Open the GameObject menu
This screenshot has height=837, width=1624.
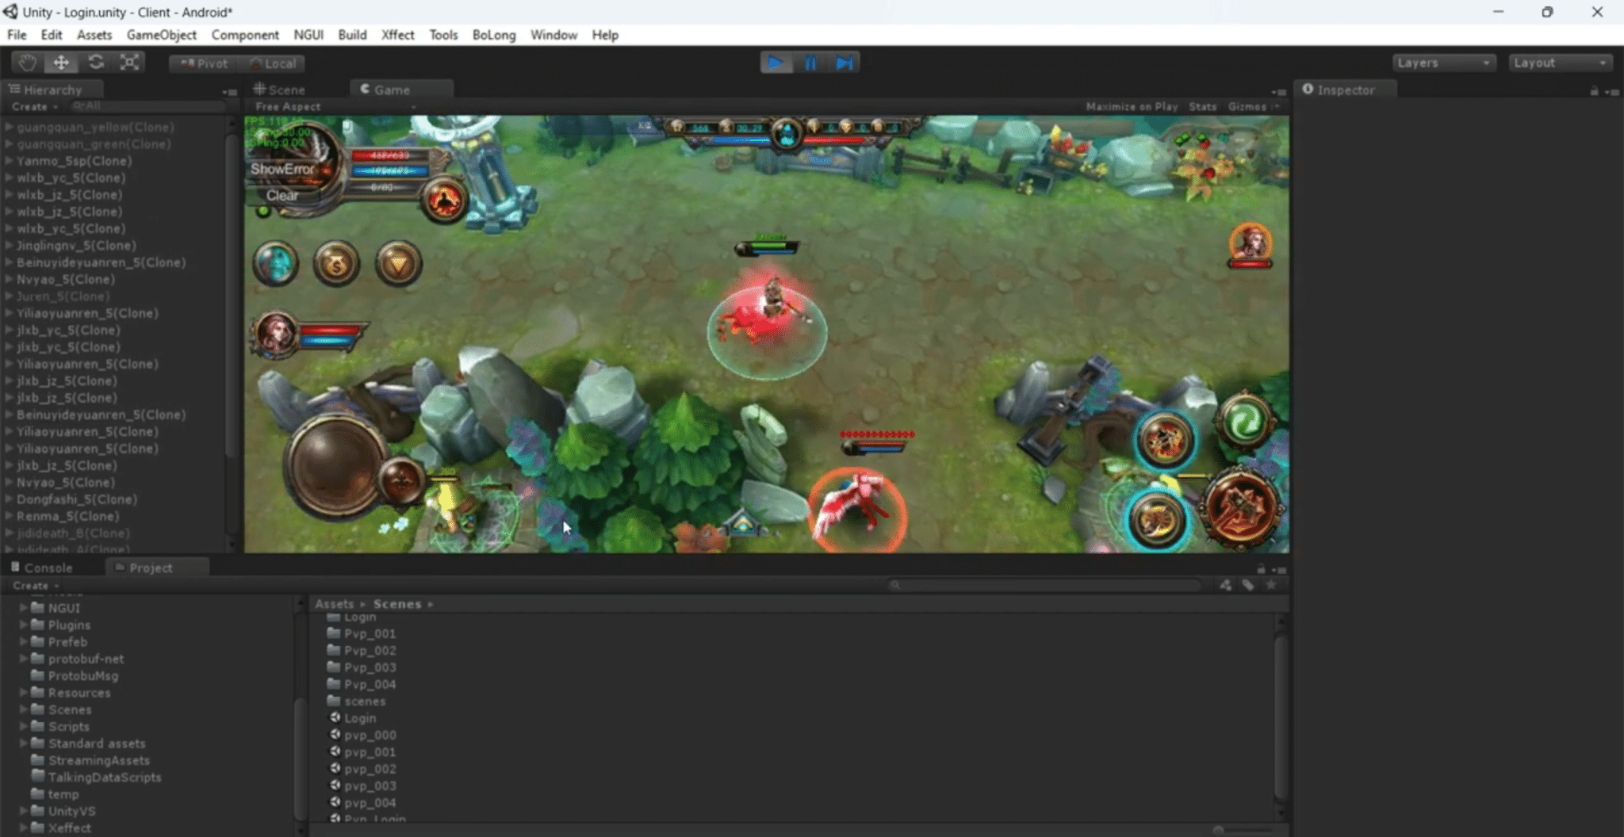pyautogui.click(x=162, y=35)
